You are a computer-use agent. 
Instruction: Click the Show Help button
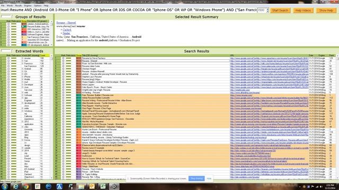[326, 11]
